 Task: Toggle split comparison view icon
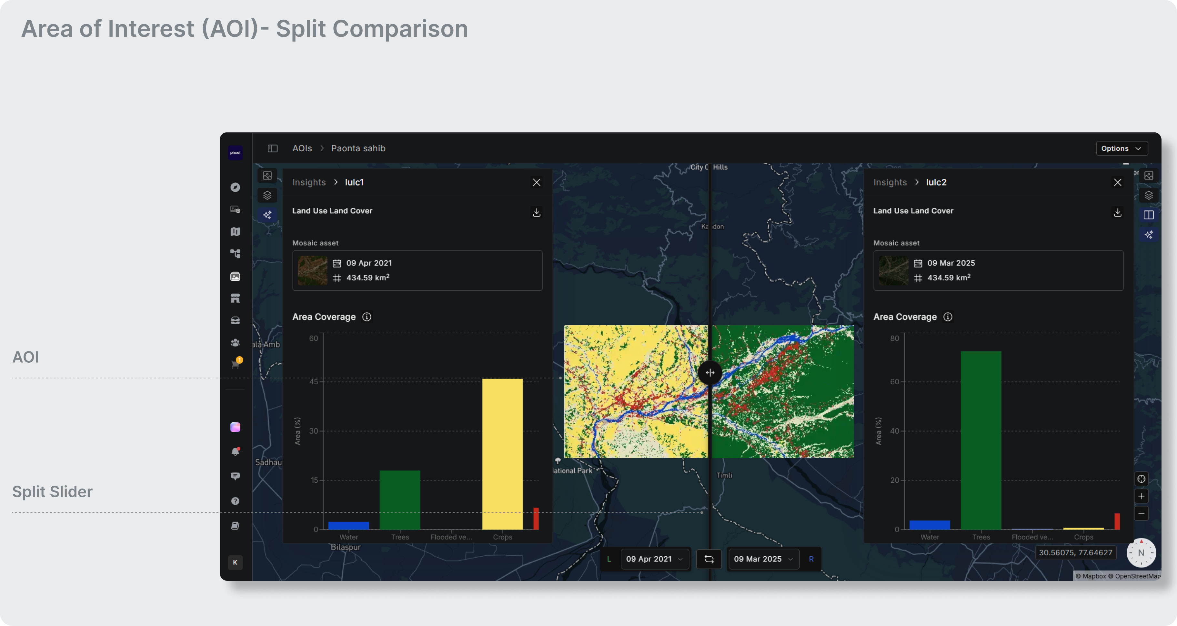coord(1149,215)
